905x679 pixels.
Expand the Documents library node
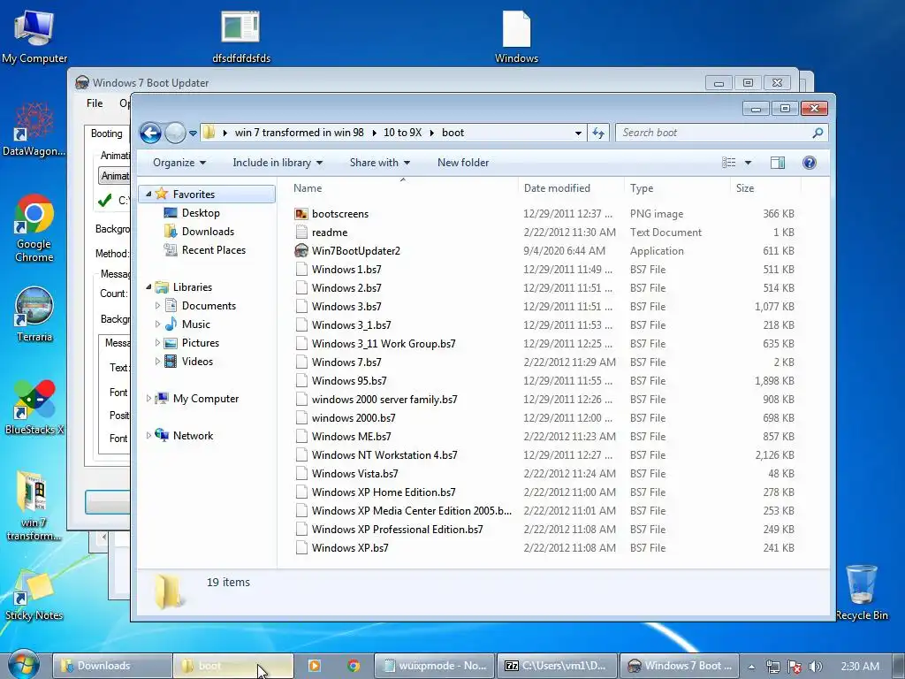[x=157, y=305]
